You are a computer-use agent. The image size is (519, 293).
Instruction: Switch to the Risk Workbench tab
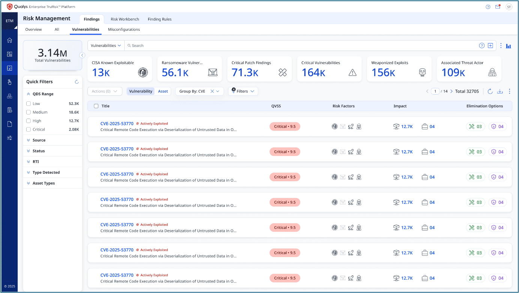tap(125, 19)
